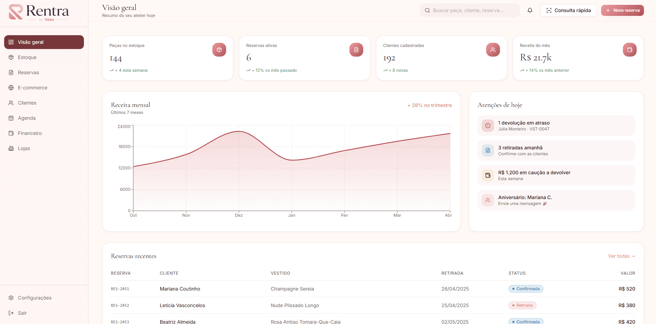Click Retirada status badge

(x=522, y=305)
